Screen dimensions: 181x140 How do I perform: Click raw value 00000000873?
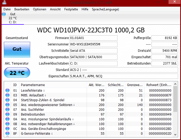(160, 100)
